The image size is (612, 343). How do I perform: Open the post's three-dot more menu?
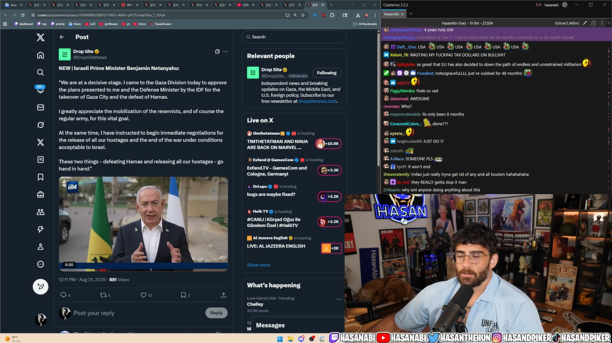pyautogui.click(x=225, y=52)
